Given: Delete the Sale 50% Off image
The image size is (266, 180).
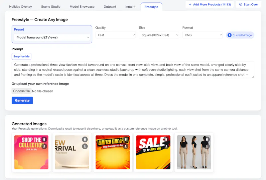Looking at the screenshot, I should point(166,140).
